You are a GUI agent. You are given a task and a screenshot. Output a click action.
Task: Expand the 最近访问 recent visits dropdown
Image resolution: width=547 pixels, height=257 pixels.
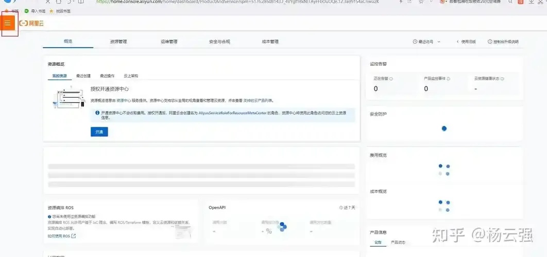click(426, 42)
